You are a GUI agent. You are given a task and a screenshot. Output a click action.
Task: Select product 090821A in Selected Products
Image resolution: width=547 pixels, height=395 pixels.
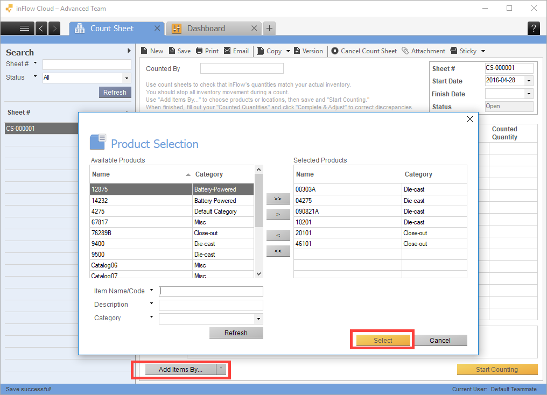(380, 211)
